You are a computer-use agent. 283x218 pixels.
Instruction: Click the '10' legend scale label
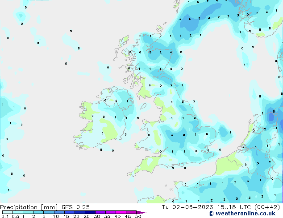tap(56, 216)
